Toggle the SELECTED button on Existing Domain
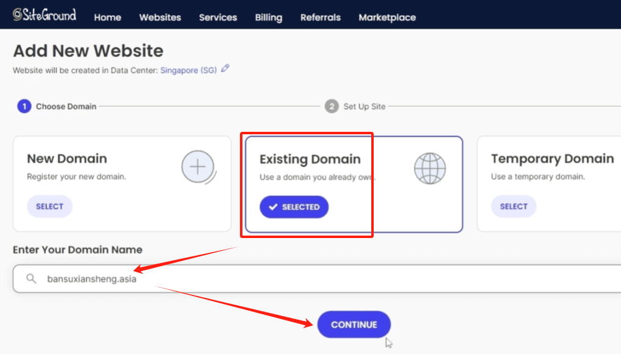The width and height of the screenshot is (621, 354). tap(294, 207)
